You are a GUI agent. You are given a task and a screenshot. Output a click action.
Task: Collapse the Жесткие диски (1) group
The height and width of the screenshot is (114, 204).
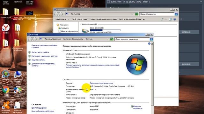(81, 24)
